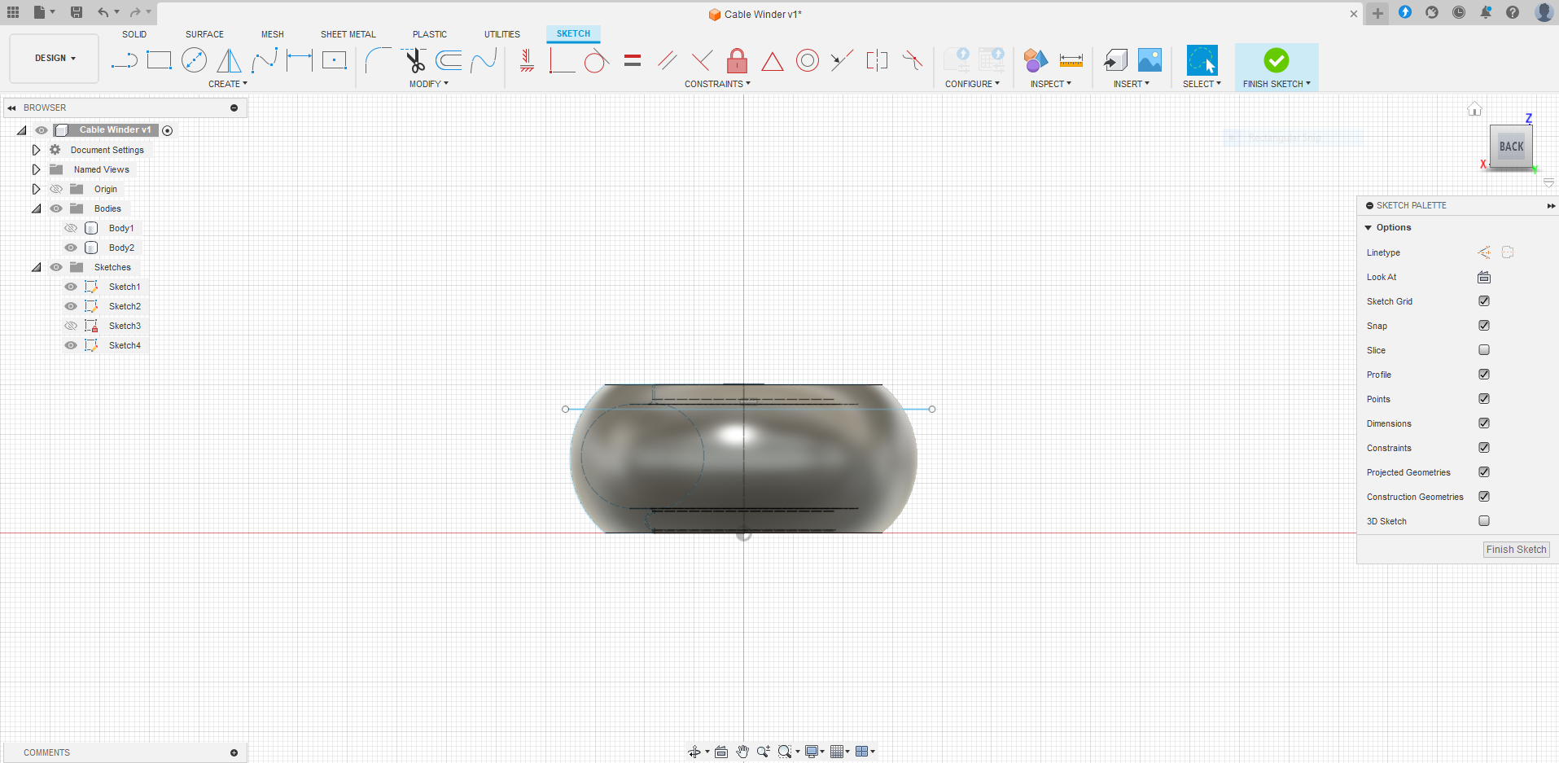The width and height of the screenshot is (1559, 763).
Task: Apply the Tangent constraint
Action: 597,60
